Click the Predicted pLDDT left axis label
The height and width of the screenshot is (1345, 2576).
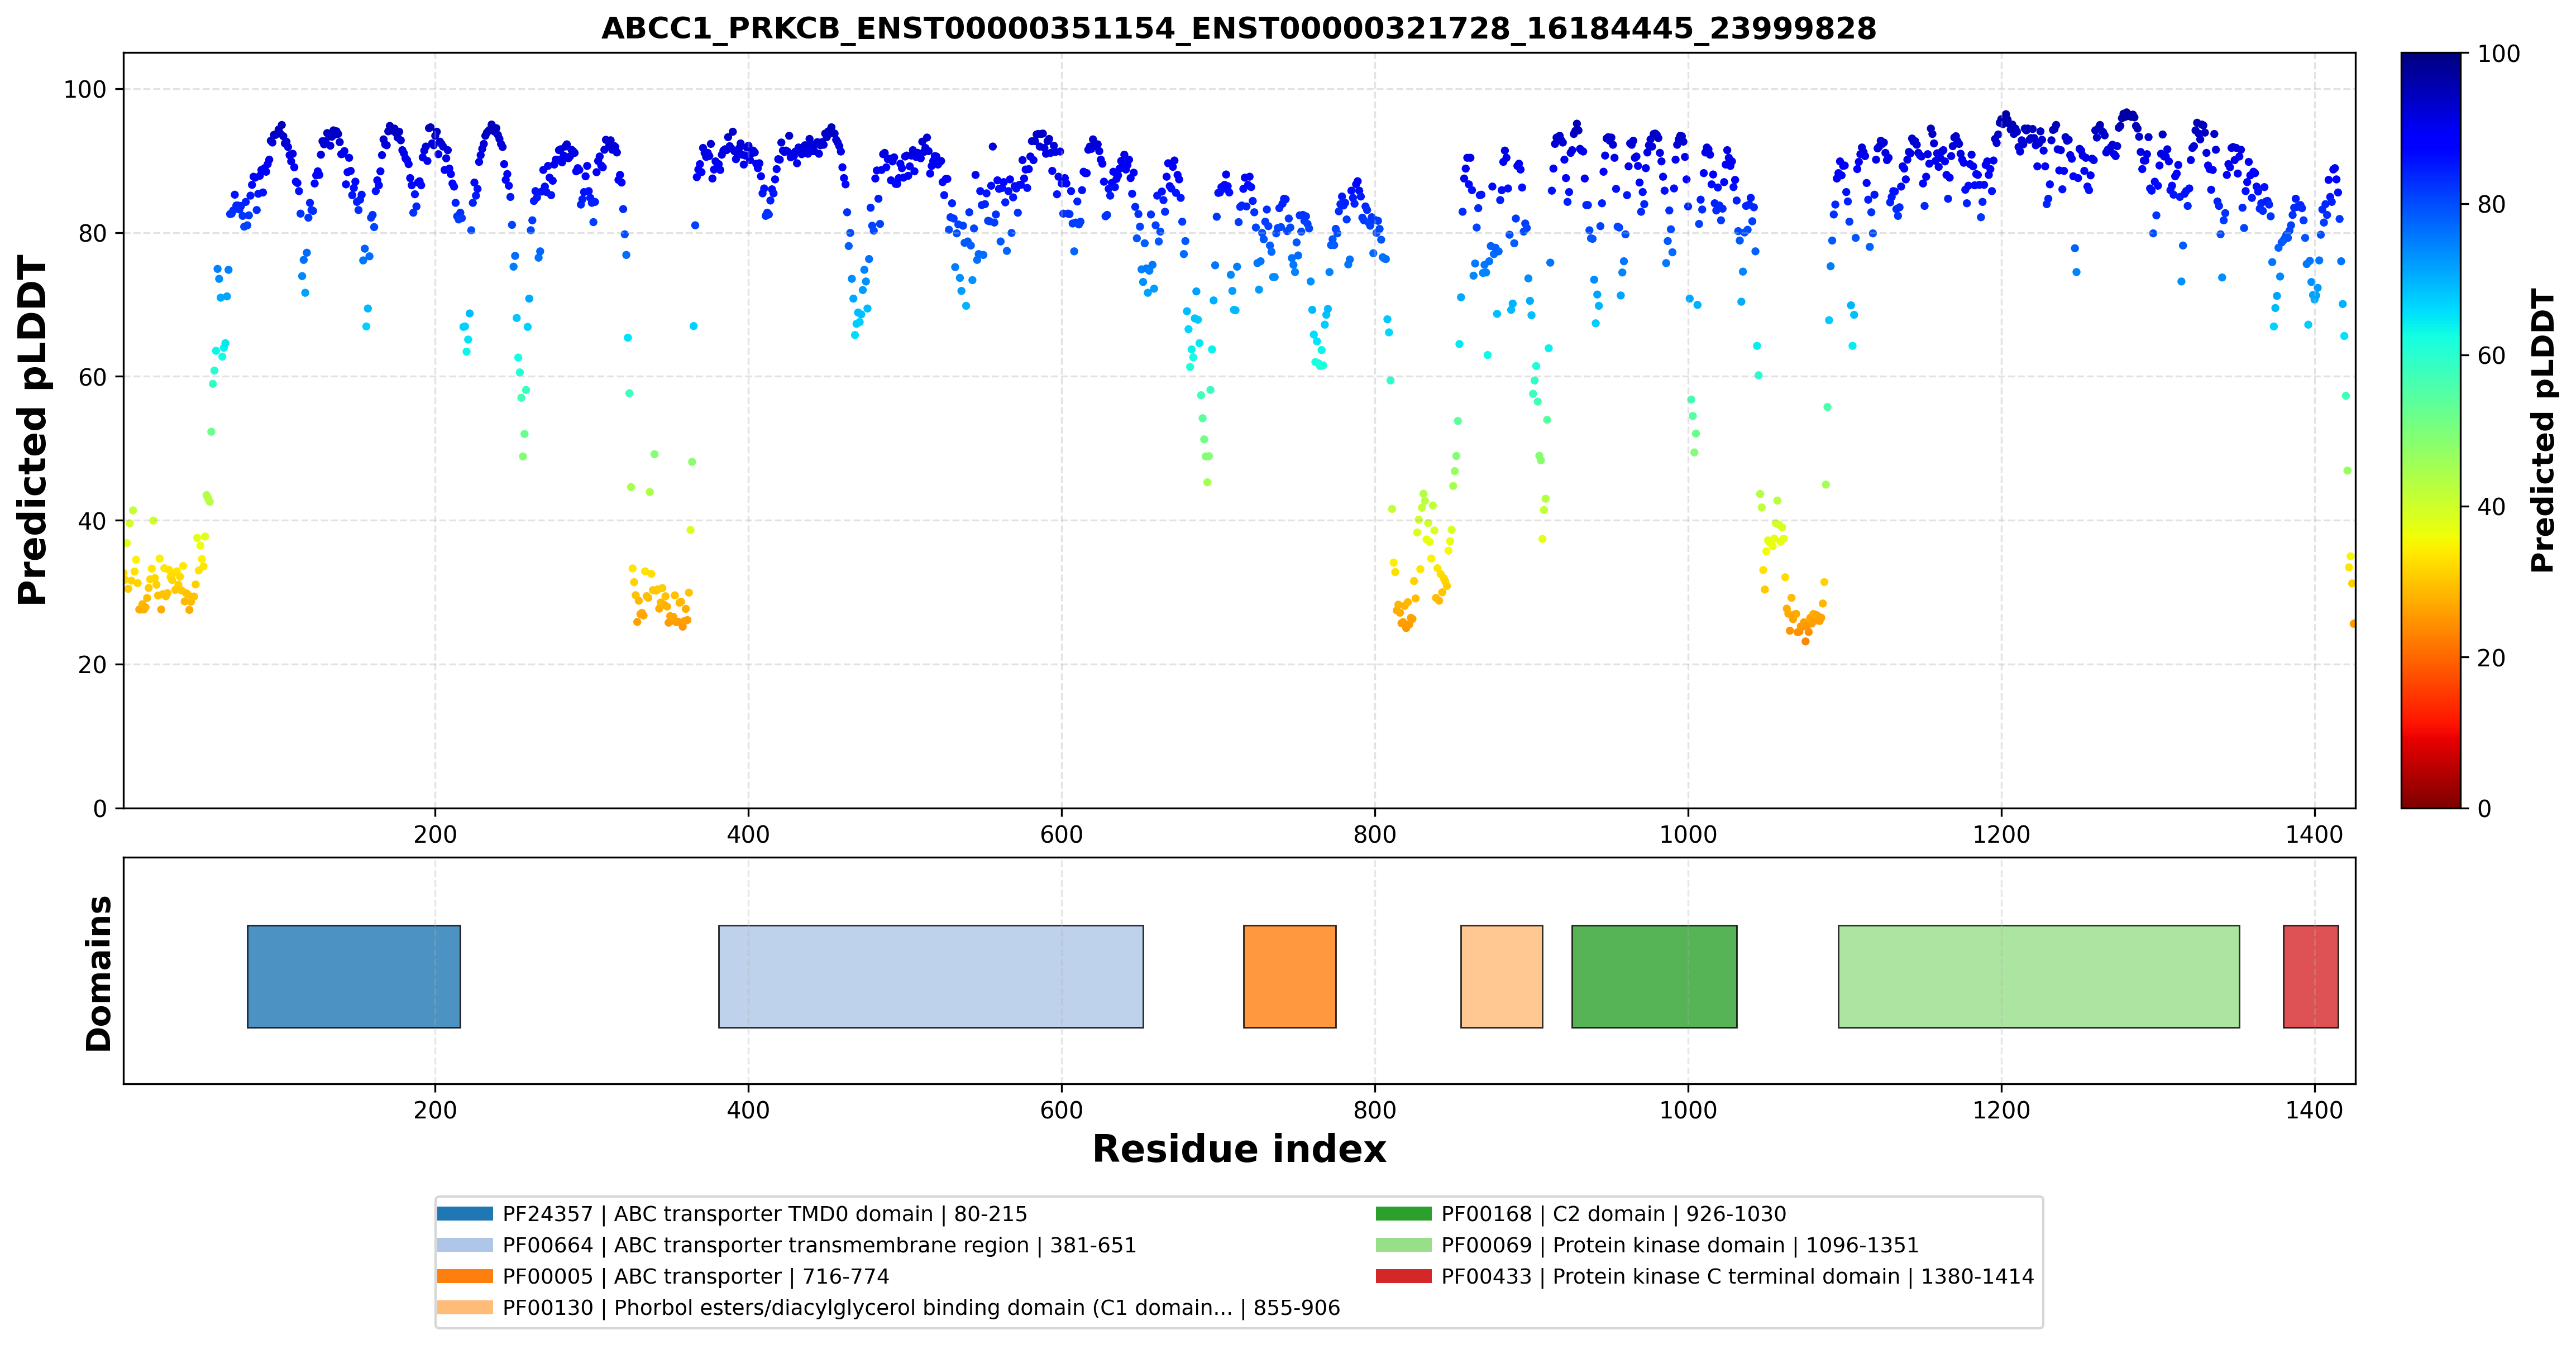[32, 431]
